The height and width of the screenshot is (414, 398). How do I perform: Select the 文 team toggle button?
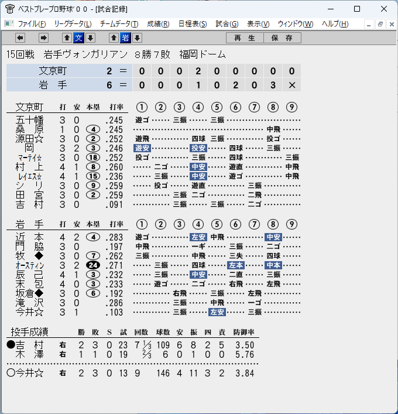(x=79, y=38)
